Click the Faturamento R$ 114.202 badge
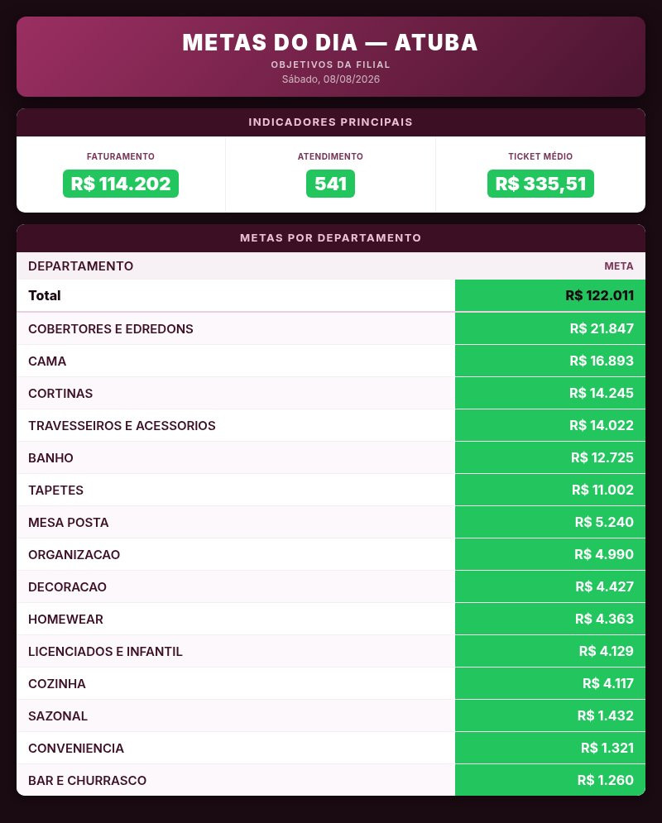 click(x=121, y=184)
